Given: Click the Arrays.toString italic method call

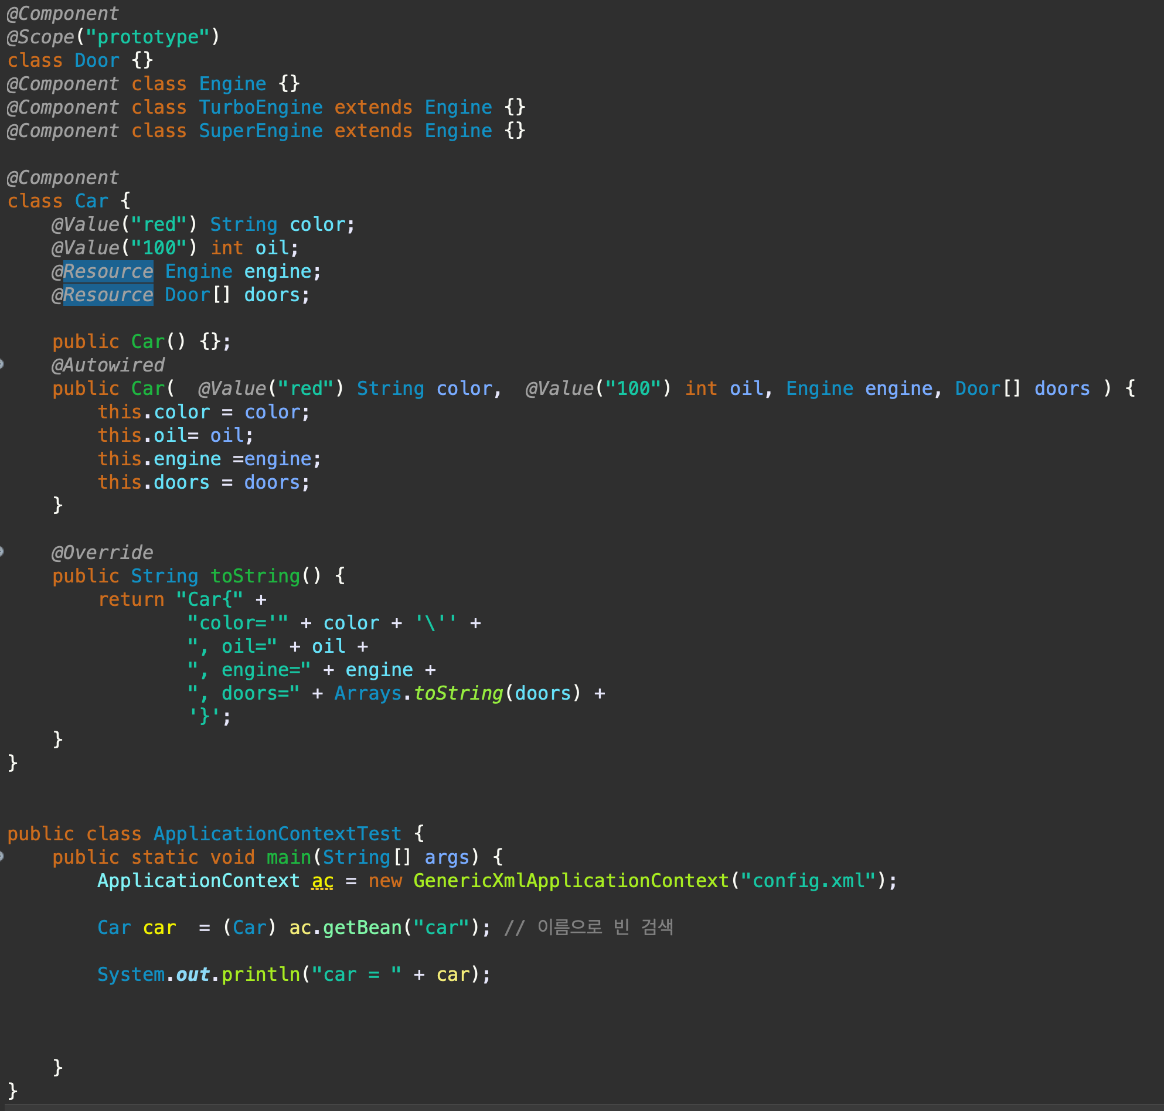Looking at the screenshot, I should pyautogui.click(x=457, y=693).
